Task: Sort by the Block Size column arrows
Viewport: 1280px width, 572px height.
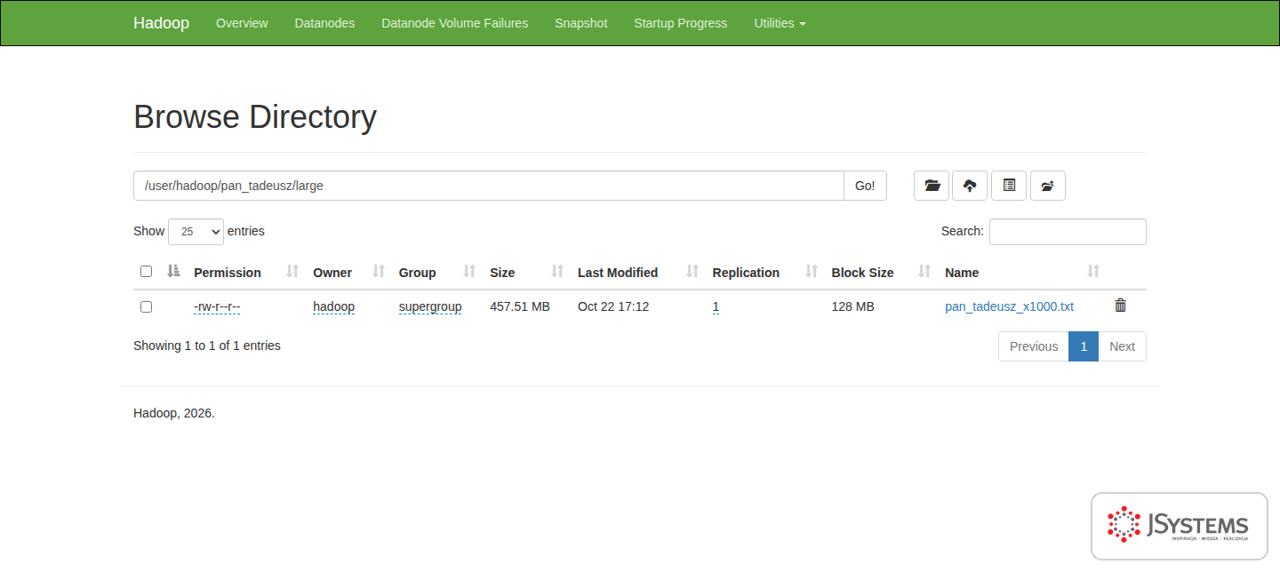Action: (924, 272)
